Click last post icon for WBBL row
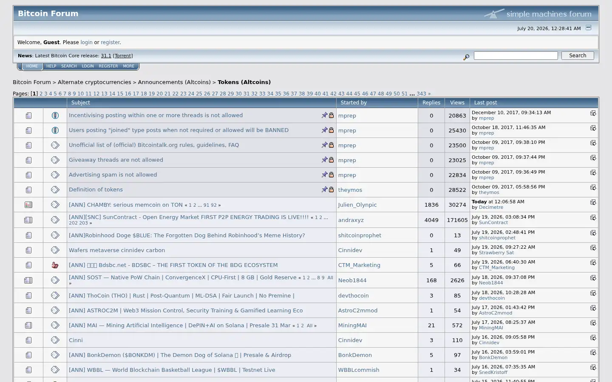The height and width of the screenshot is (382, 612). (x=593, y=367)
